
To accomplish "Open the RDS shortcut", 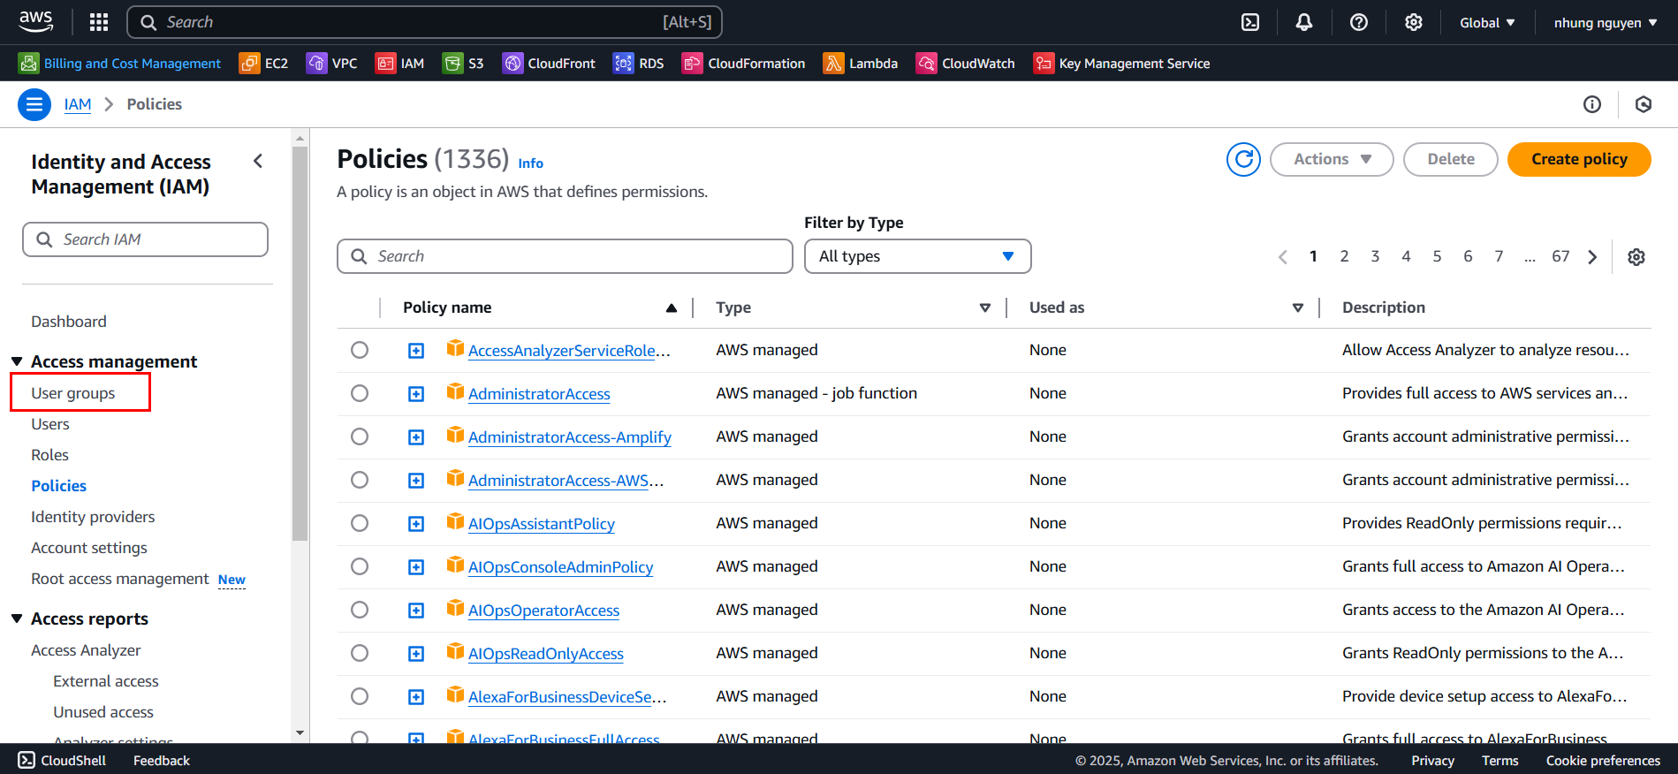I will 638,64.
